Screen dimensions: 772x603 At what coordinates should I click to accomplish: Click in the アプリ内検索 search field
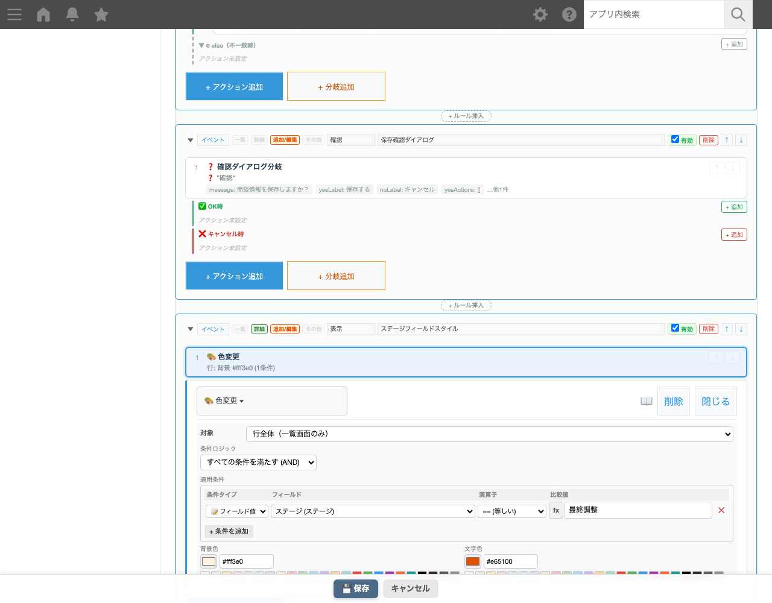pyautogui.click(x=654, y=14)
